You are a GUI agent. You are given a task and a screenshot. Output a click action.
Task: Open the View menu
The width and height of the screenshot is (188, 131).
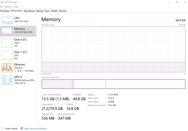(16, 7)
